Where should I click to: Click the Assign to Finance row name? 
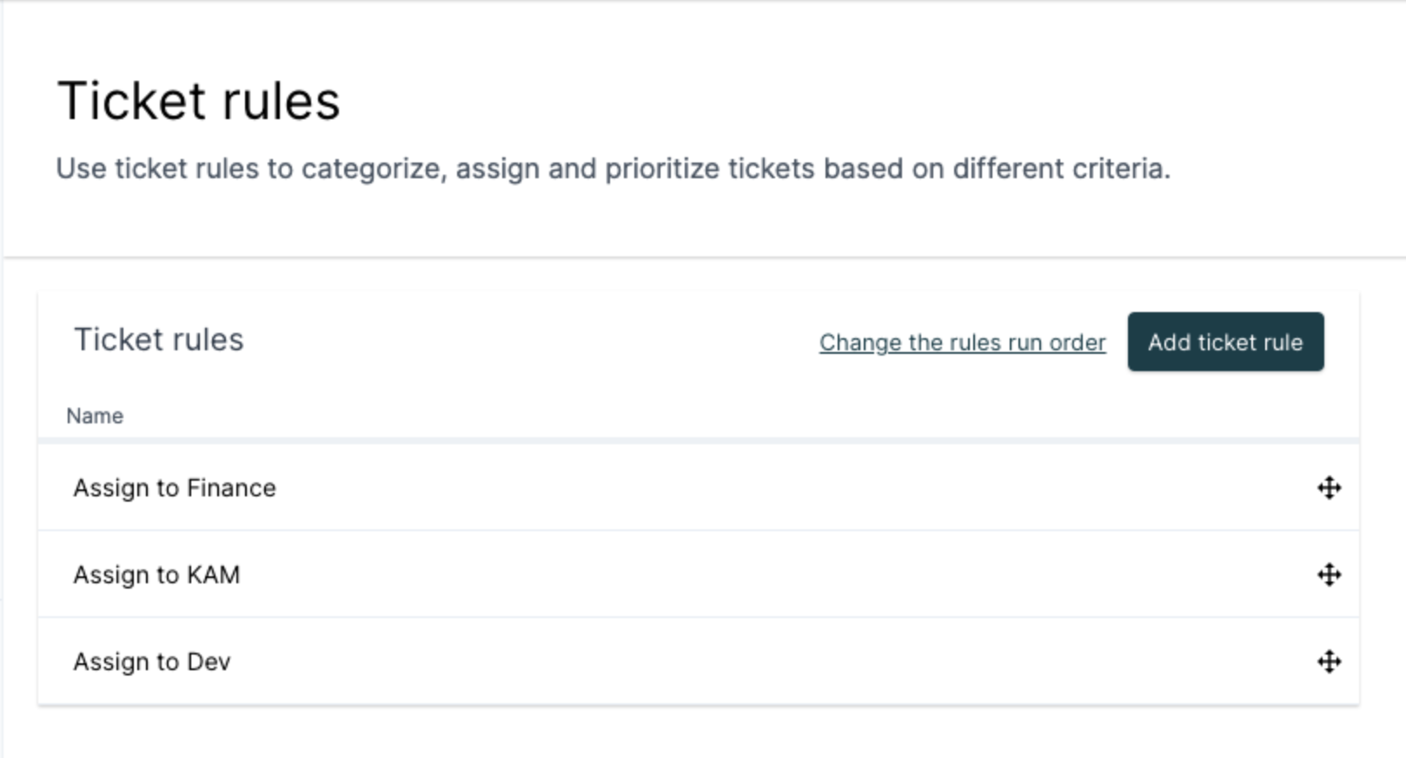pyautogui.click(x=174, y=488)
